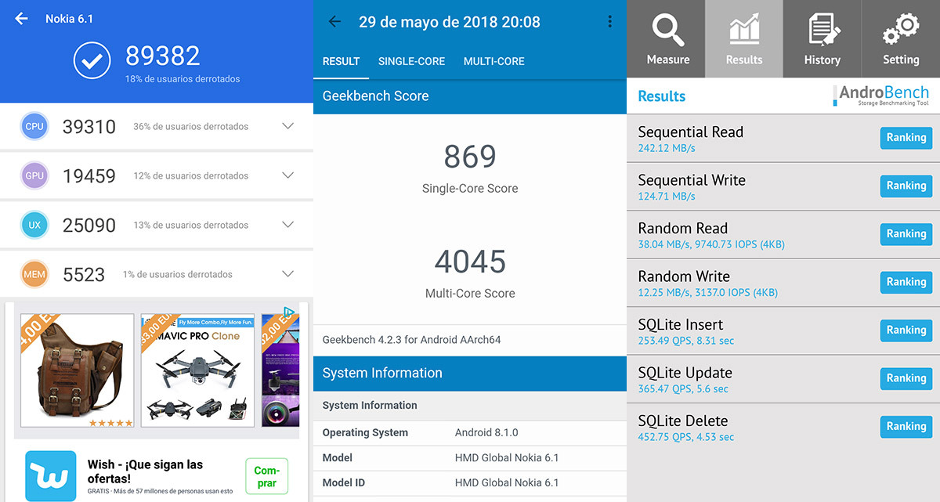
Task: Tap the GPU score 19459
Action: coord(89,176)
